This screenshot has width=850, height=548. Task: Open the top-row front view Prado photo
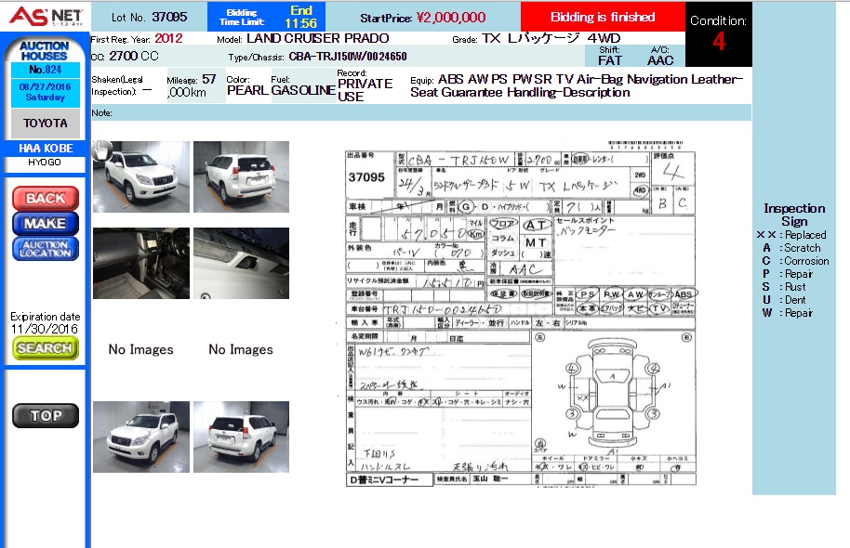[141, 176]
